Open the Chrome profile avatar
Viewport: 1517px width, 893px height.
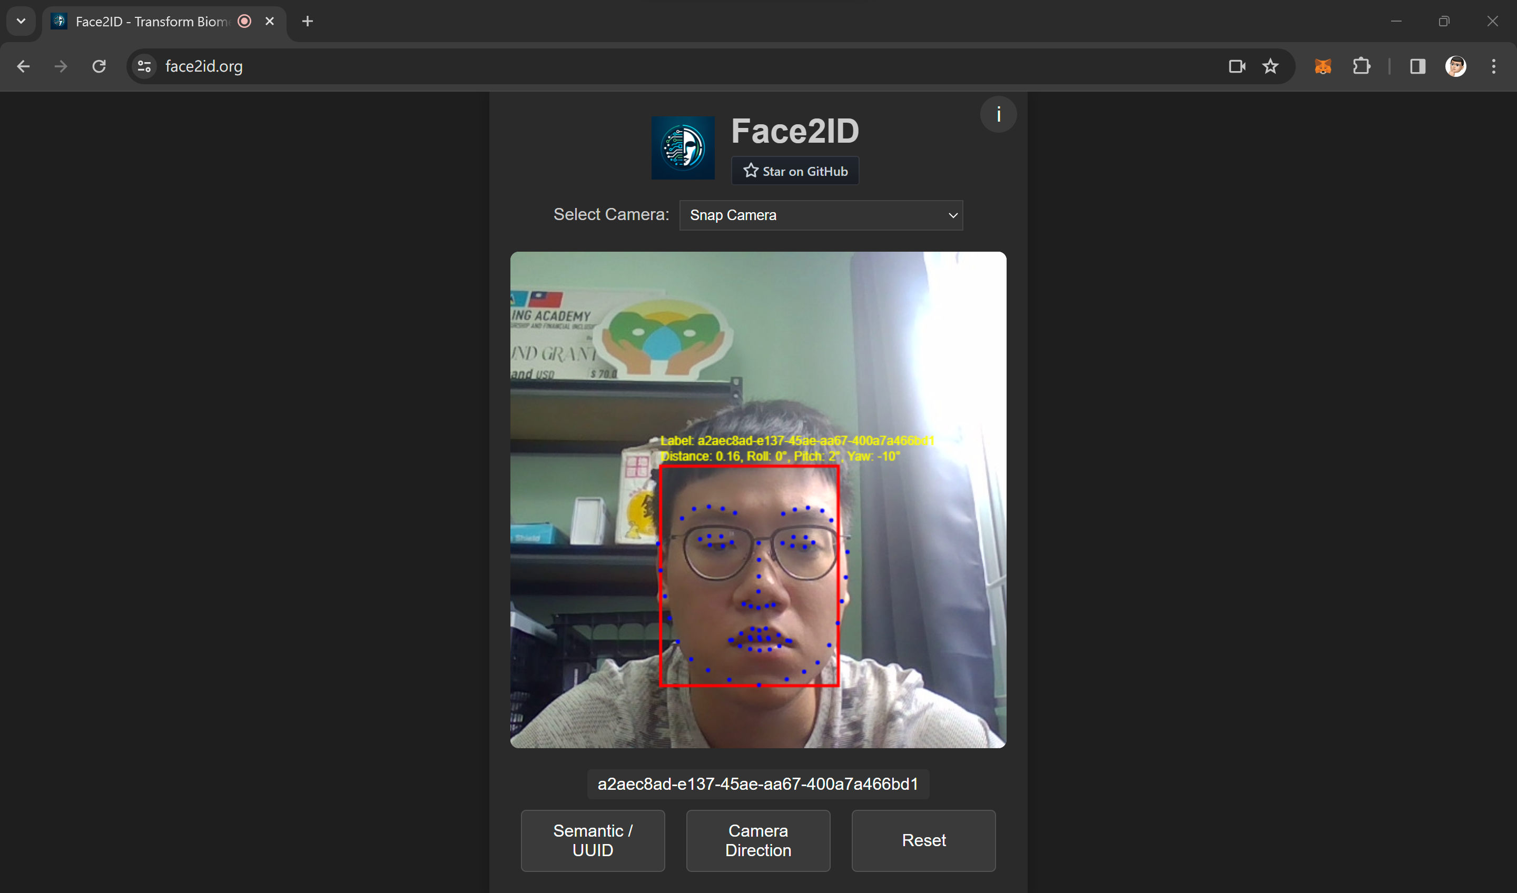click(x=1455, y=66)
